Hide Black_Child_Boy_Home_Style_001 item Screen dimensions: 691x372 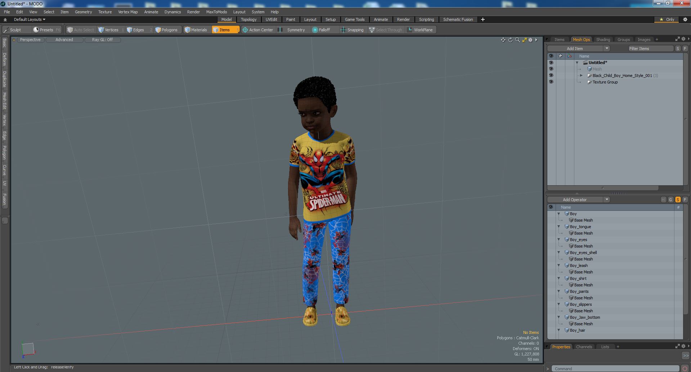[x=551, y=76]
